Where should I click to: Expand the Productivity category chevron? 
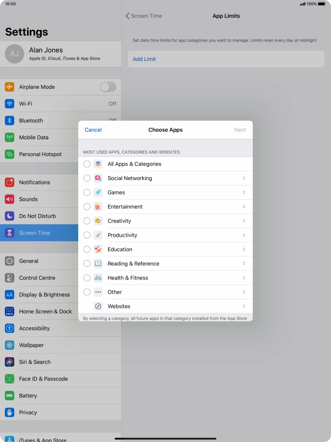coord(244,235)
